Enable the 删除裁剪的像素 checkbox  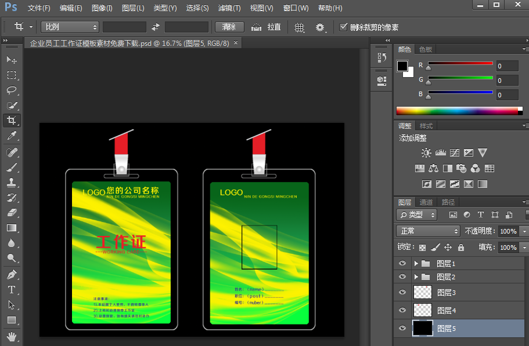tap(344, 27)
